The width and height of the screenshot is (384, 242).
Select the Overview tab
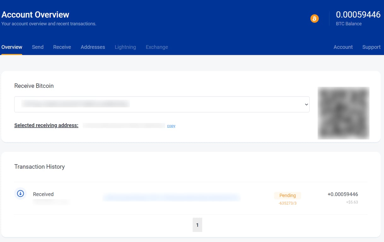(x=12, y=47)
